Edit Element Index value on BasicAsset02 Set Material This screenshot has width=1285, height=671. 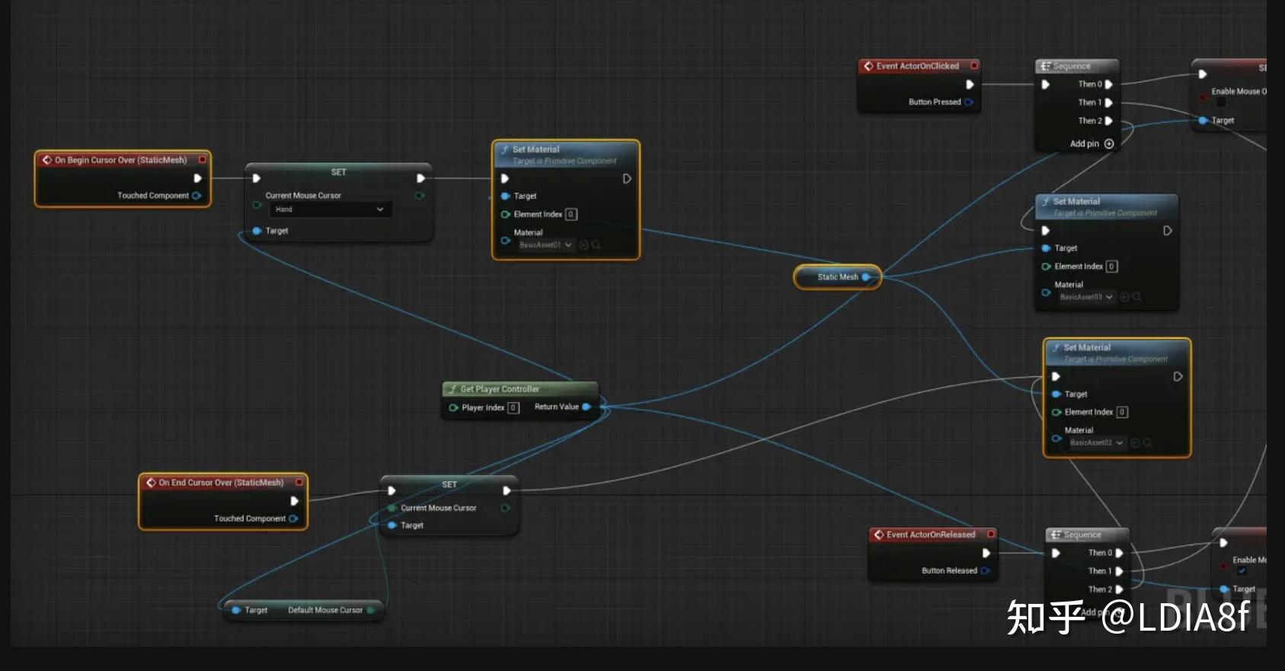1122,412
